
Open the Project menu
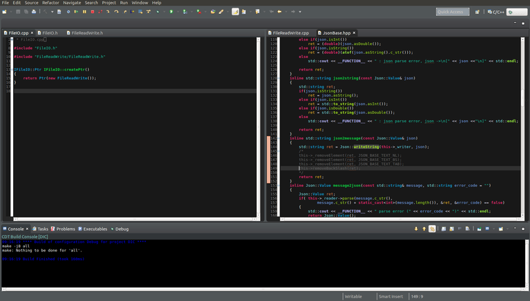[109, 3]
